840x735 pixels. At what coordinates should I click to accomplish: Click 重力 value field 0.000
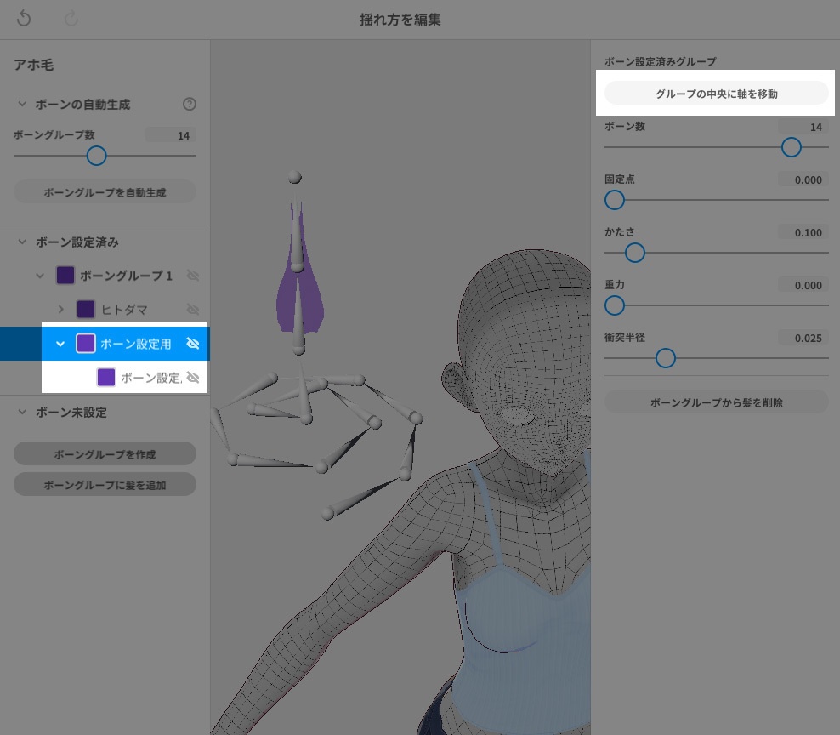pyautogui.click(x=803, y=285)
